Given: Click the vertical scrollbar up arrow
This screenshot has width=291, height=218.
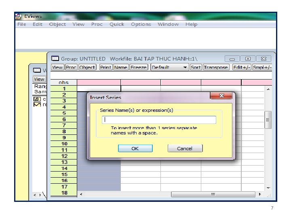Looking at the screenshot, I should click(x=268, y=89).
